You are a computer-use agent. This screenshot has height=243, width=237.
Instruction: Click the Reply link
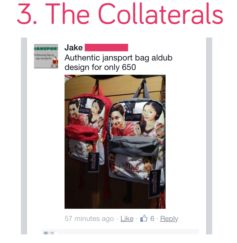169,219
